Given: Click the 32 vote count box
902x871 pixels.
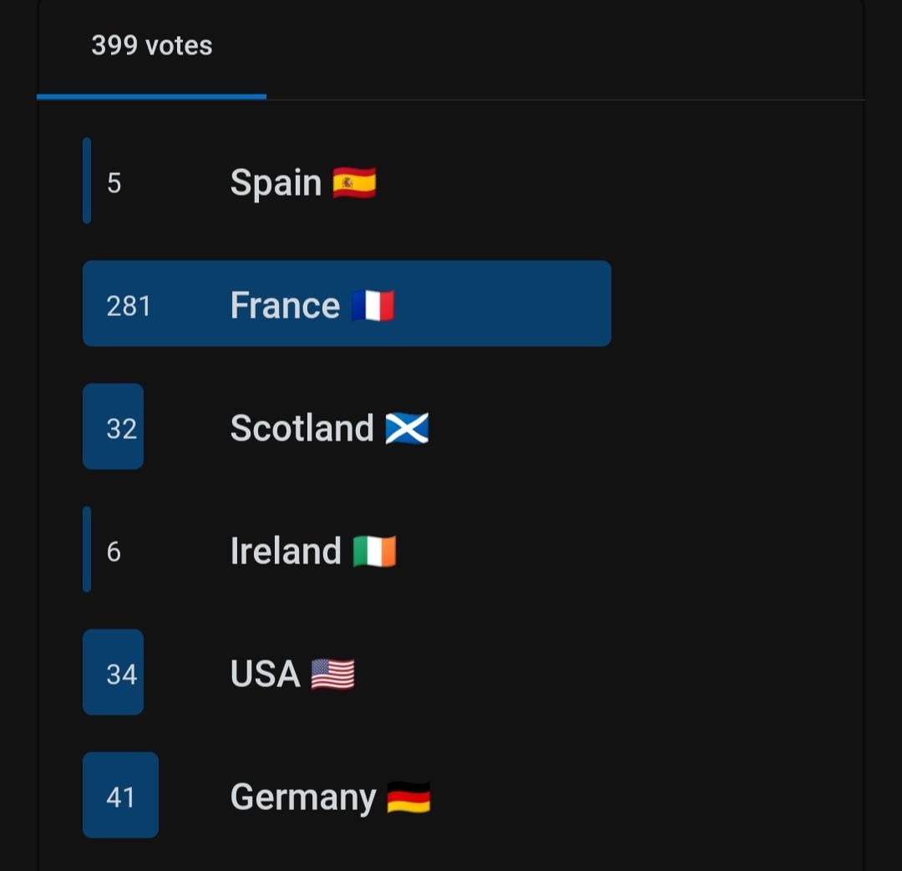Looking at the screenshot, I should pos(114,426).
